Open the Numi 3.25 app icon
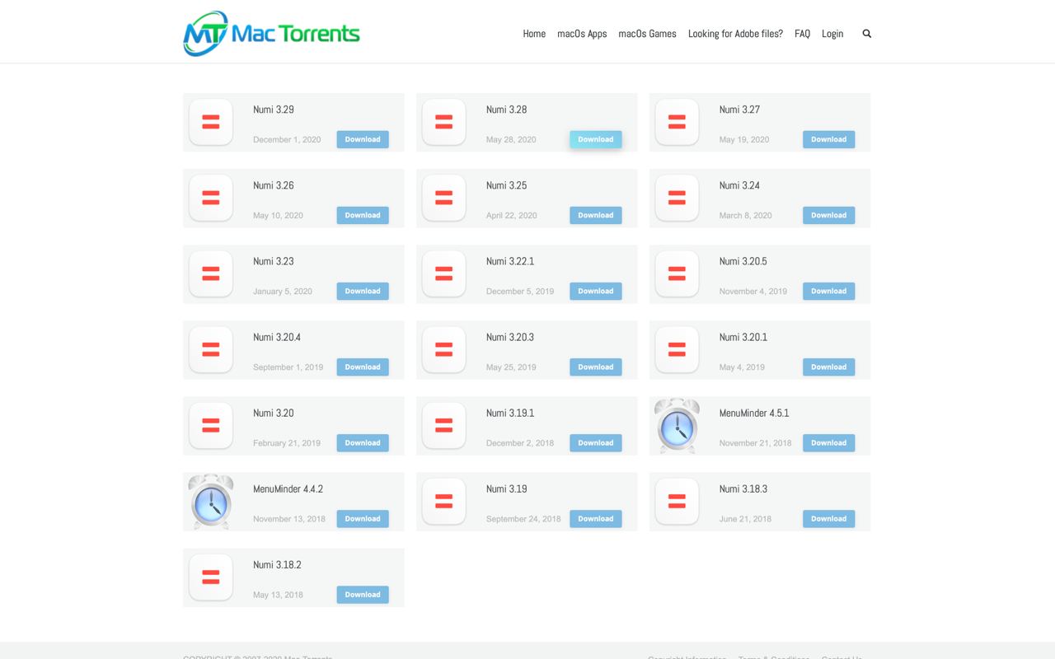The image size is (1055, 659). coord(444,198)
